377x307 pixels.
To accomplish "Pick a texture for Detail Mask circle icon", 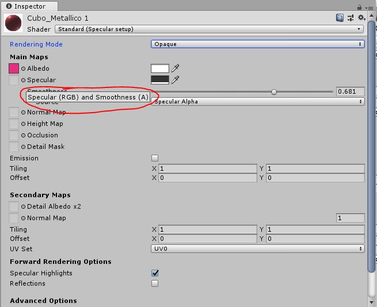I will [23, 147].
